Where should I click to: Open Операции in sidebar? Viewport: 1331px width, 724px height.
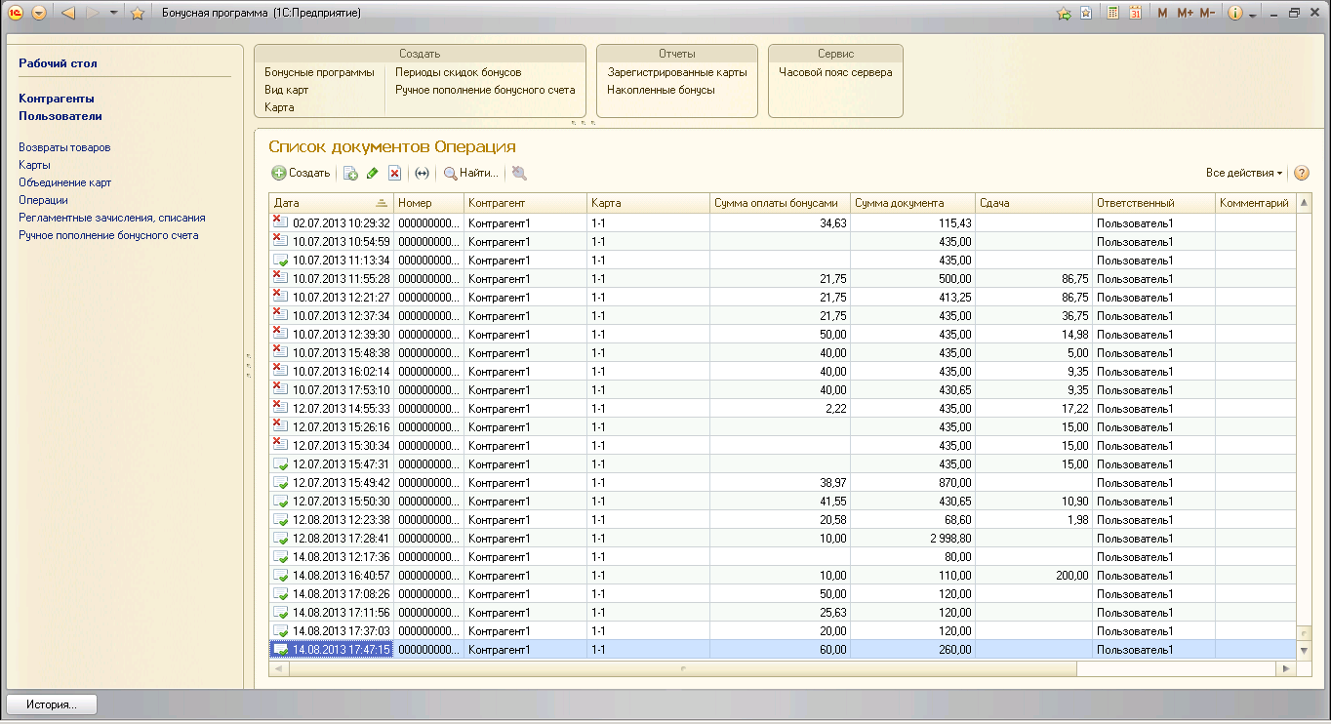[43, 200]
